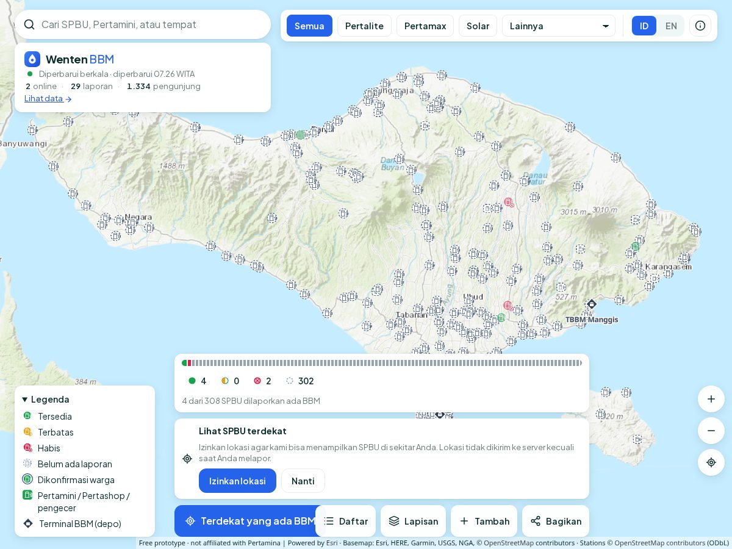Screen dimensions: 732x549
Task: Toggle the Semua fuel filter
Action: click(309, 26)
